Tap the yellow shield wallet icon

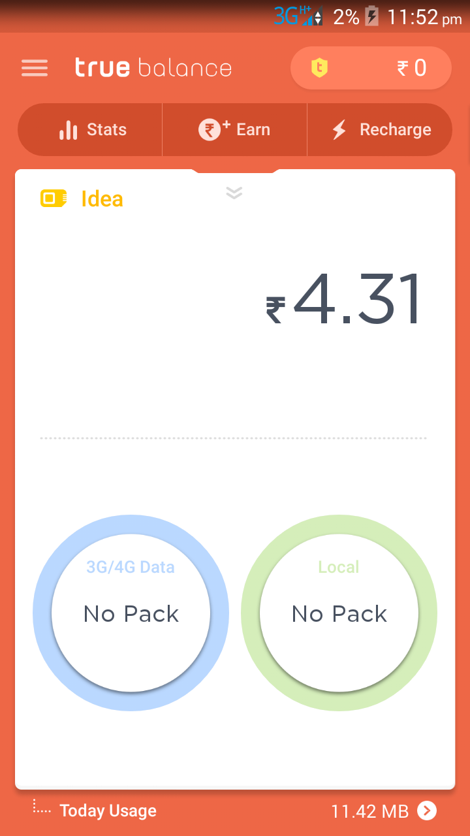coord(319,68)
